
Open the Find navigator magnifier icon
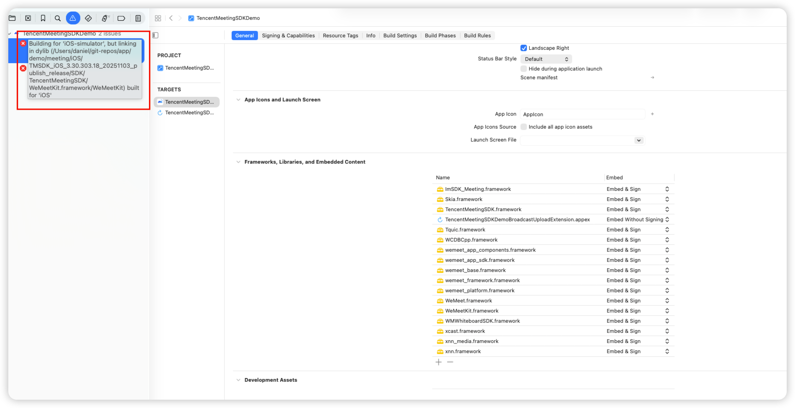pyautogui.click(x=58, y=18)
